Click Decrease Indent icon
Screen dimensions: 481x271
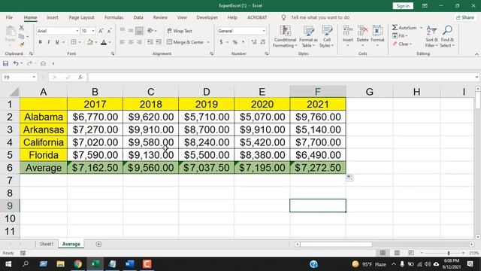150,42
